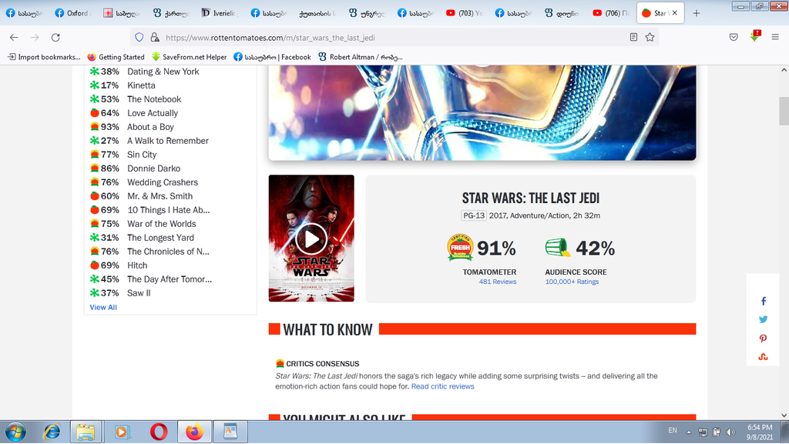Open Dating & New York movie link
The height and width of the screenshot is (444, 789).
pos(163,72)
